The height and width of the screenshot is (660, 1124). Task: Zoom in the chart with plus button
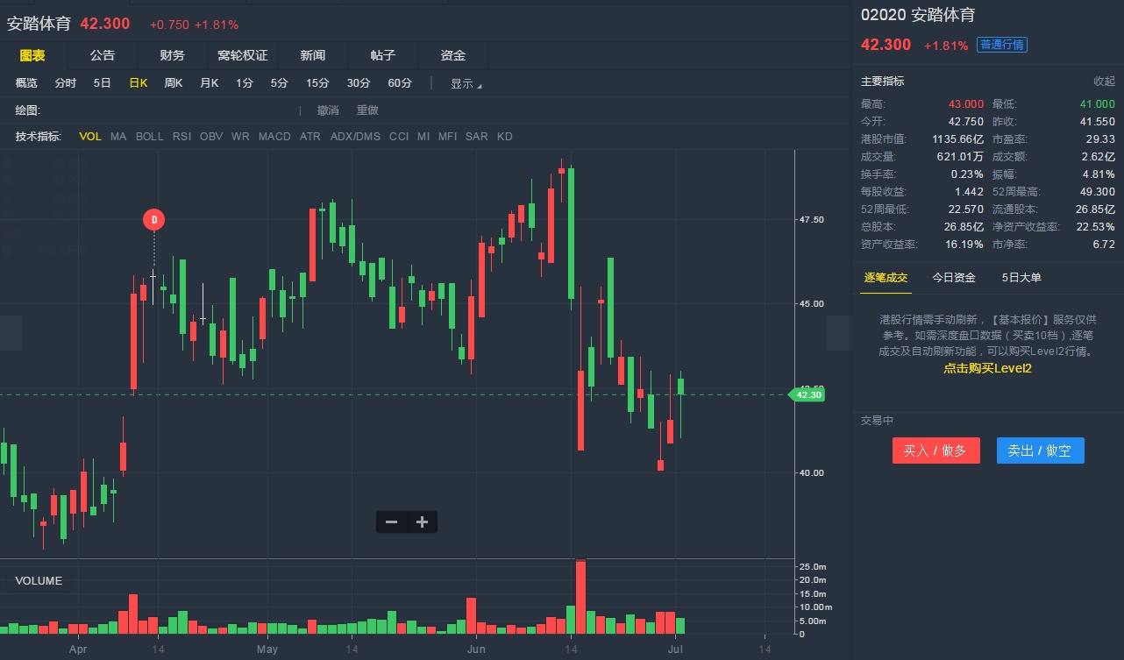point(422,522)
